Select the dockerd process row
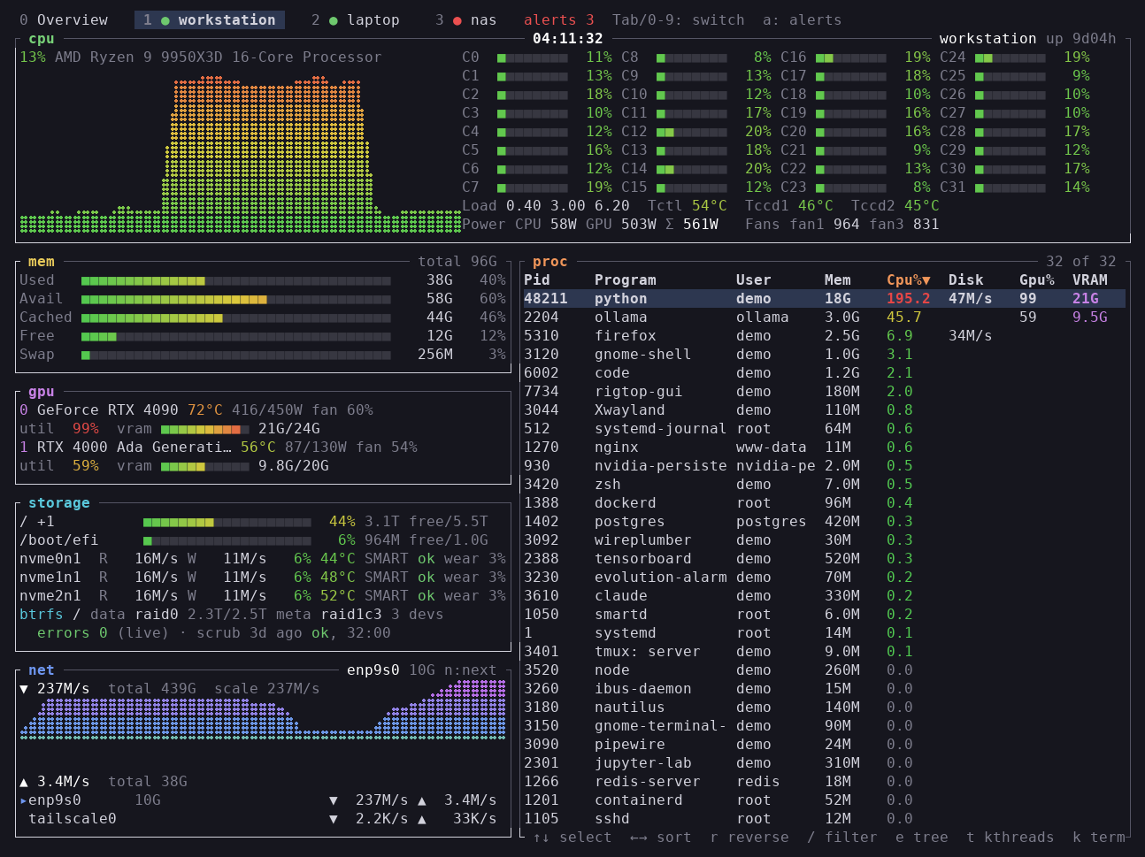 click(x=824, y=502)
